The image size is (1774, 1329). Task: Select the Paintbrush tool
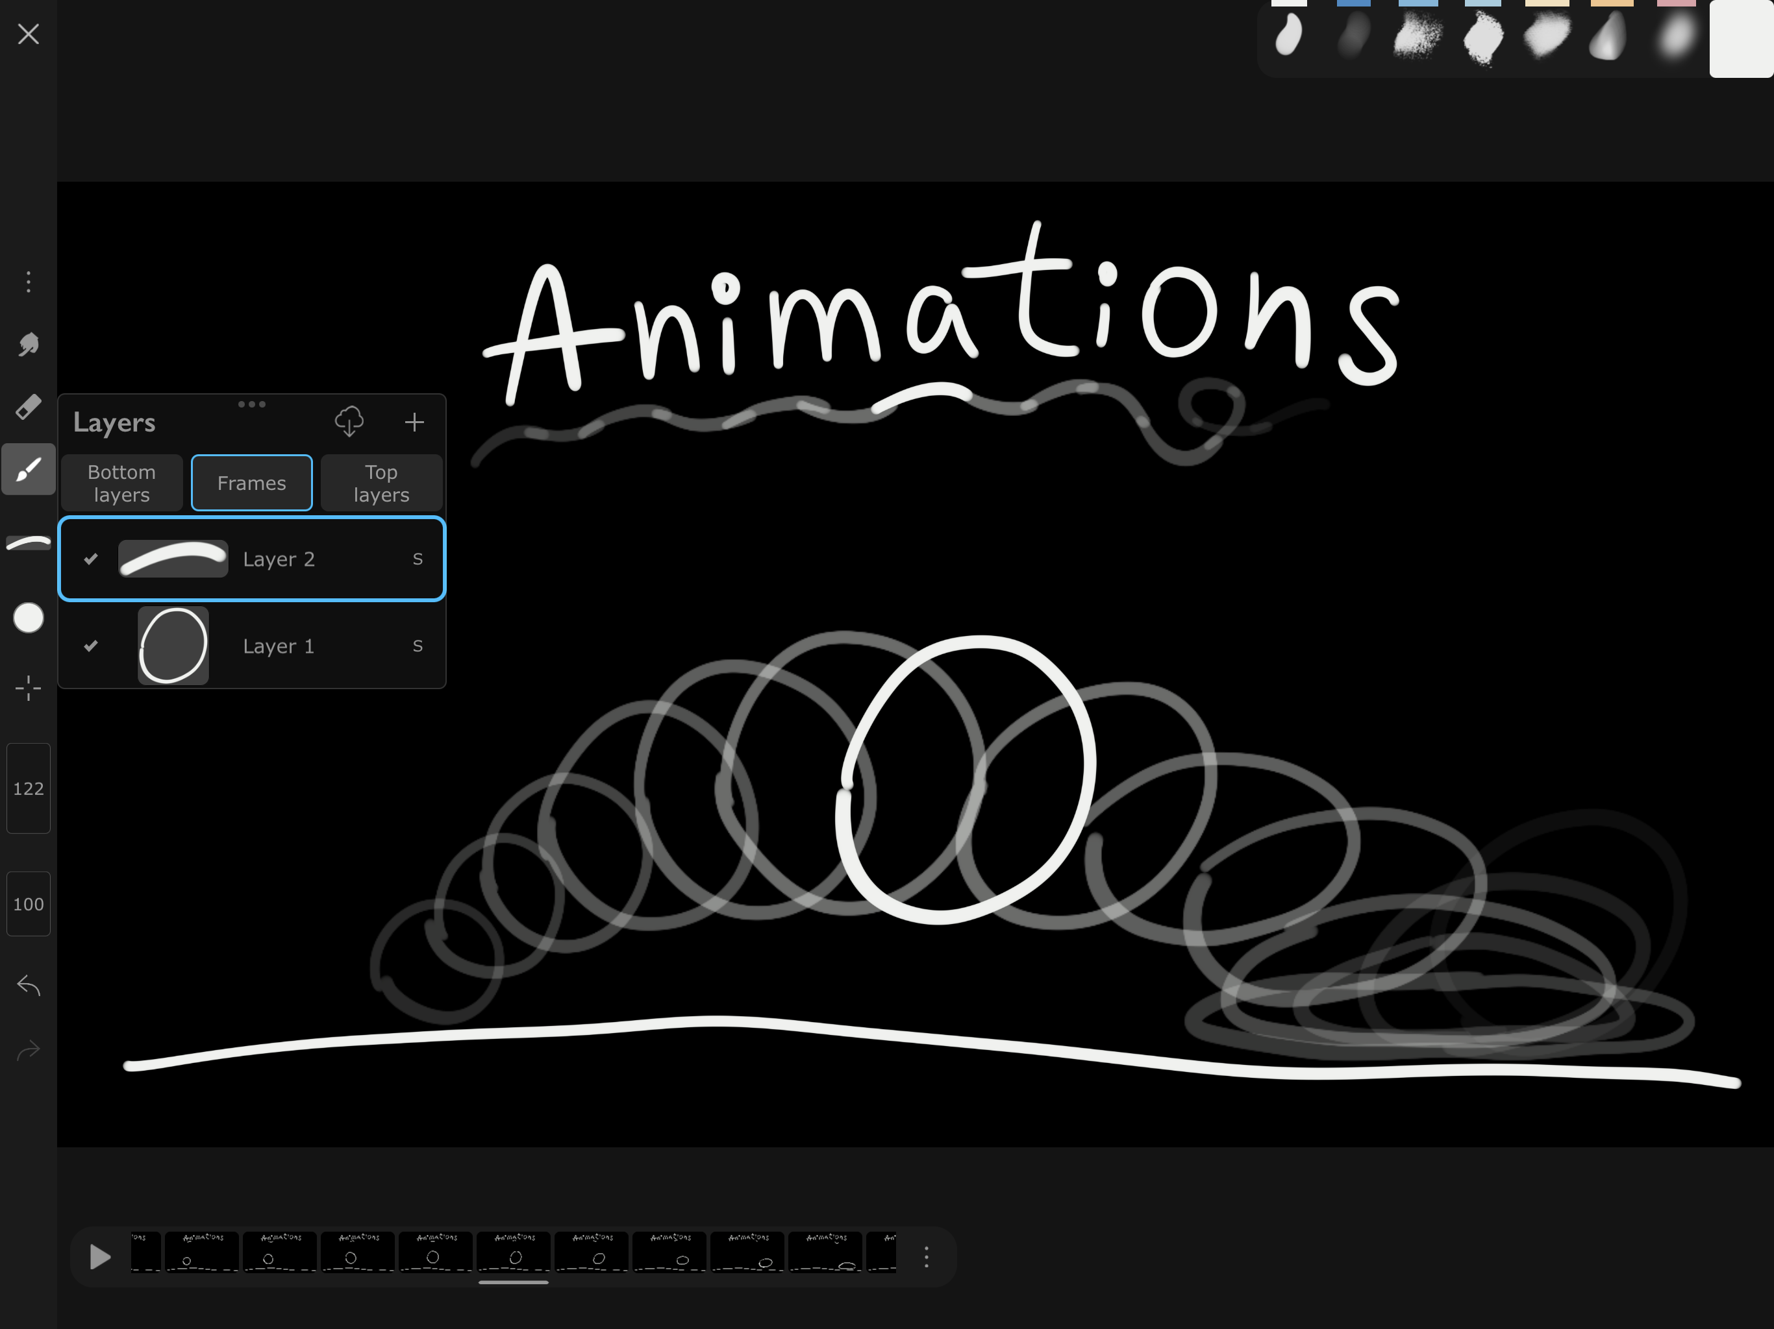pos(28,470)
